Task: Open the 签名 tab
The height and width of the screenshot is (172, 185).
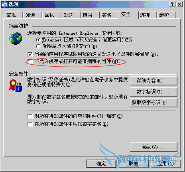Action: (108, 15)
